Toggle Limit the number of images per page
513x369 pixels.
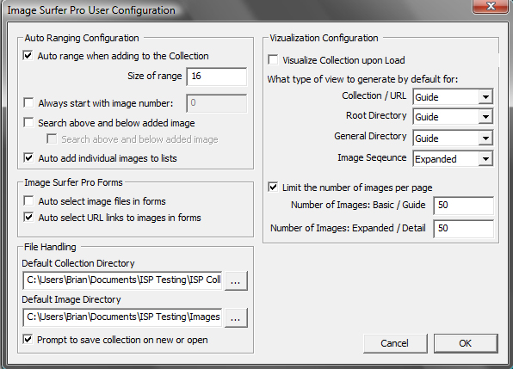273,188
